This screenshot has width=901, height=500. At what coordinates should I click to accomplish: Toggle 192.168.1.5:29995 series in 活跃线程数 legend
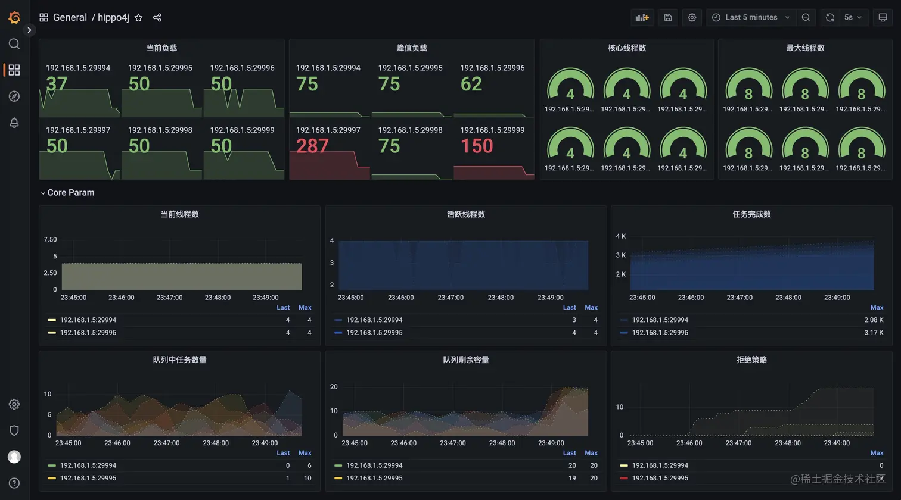pos(374,332)
